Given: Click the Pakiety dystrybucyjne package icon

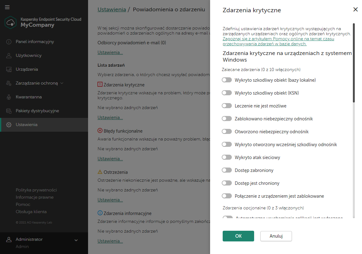Looking at the screenshot, I should click(x=9, y=111).
